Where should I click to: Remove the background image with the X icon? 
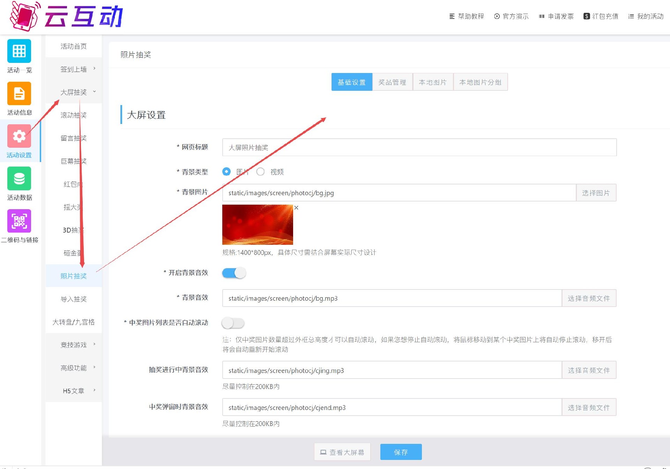point(296,207)
